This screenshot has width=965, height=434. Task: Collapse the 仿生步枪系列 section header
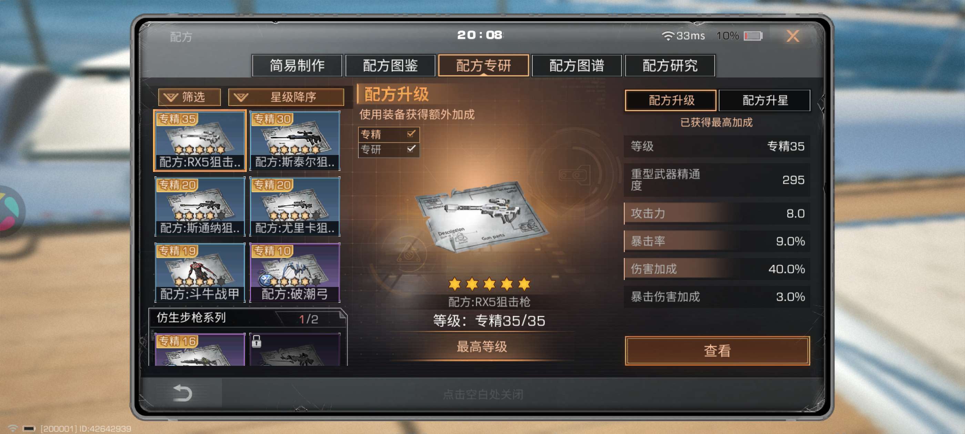tap(247, 318)
